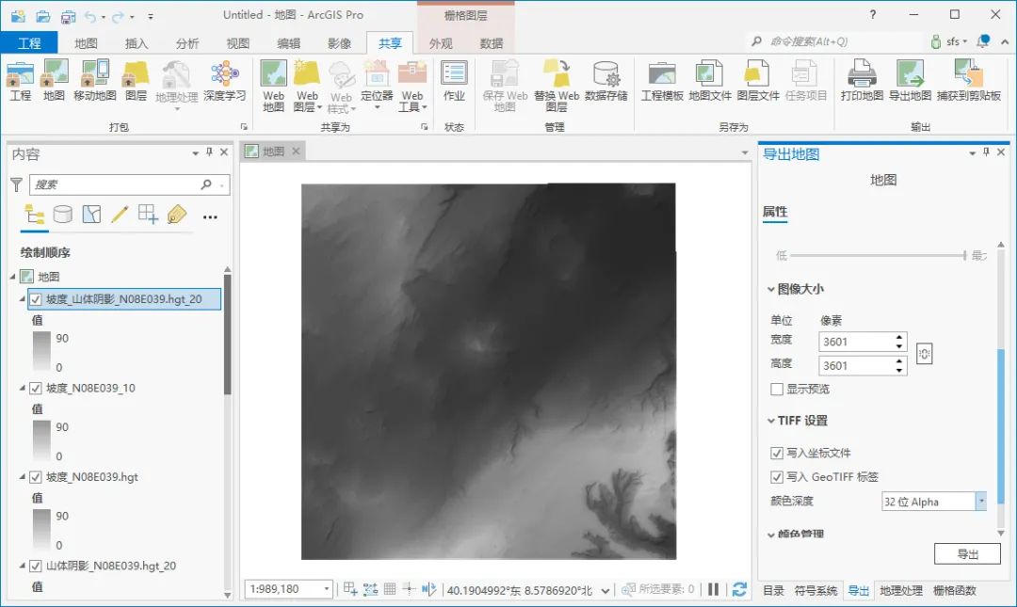The image size is (1017, 607).
Task: Switch to the 外观 ribbon tab
Action: click(441, 43)
